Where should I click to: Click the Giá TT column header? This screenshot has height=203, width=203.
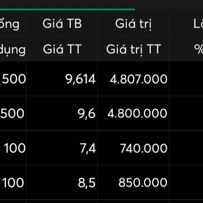tap(62, 49)
